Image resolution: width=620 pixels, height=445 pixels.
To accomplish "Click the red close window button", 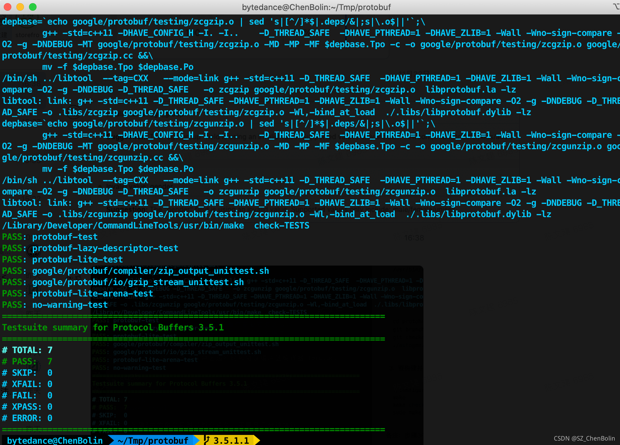I will point(8,7).
